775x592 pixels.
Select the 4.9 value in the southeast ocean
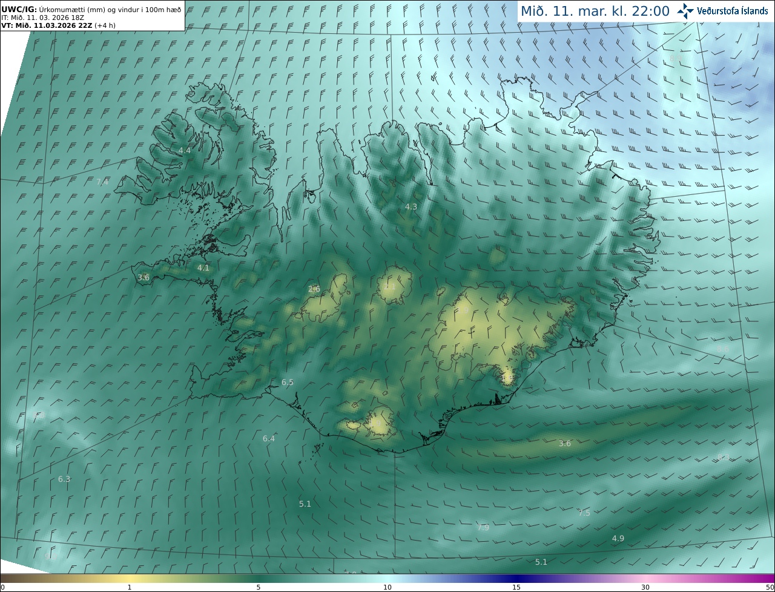tap(618, 539)
